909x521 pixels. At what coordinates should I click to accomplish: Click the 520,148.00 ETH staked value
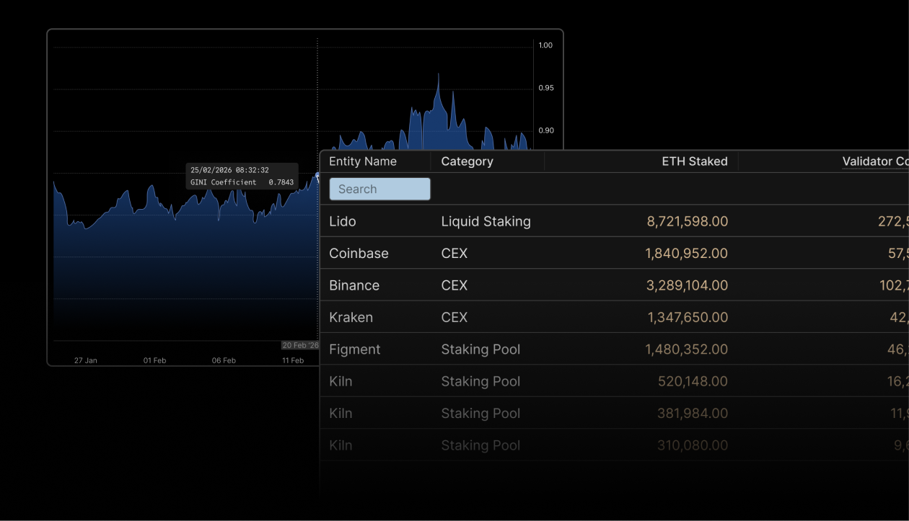click(x=693, y=381)
